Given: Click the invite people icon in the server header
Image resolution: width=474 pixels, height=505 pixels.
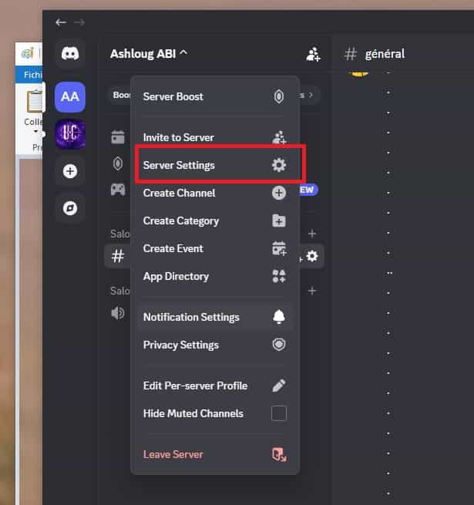Looking at the screenshot, I should tap(313, 54).
